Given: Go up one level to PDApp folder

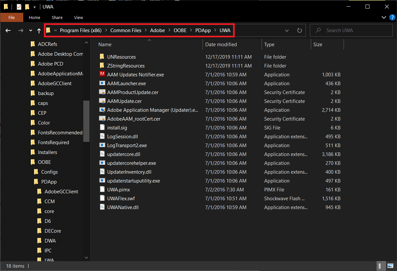Looking at the screenshot, I should coord(39,30).
